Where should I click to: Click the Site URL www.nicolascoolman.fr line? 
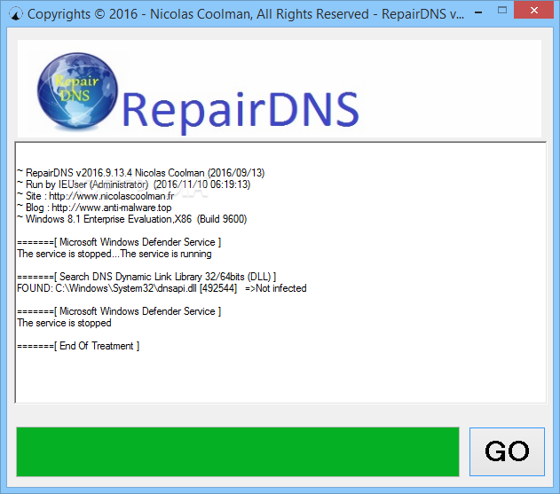[95, 196]
